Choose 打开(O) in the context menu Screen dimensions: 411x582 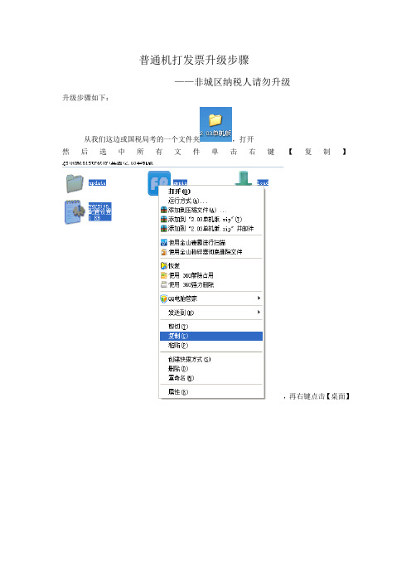(x=211, y=192)
